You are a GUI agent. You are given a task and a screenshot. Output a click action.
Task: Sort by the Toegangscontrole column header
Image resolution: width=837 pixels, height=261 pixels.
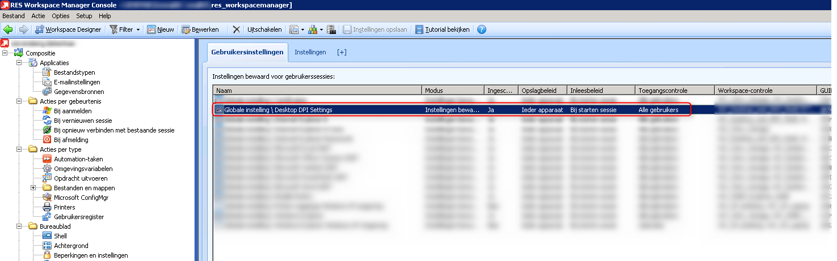(x=675, y=90)
